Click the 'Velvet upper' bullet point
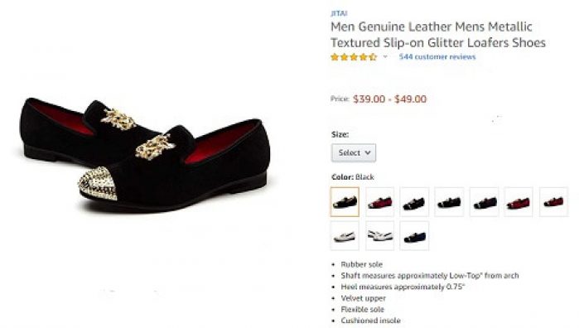This screenshot has width=579, height=328. (364, 298)
